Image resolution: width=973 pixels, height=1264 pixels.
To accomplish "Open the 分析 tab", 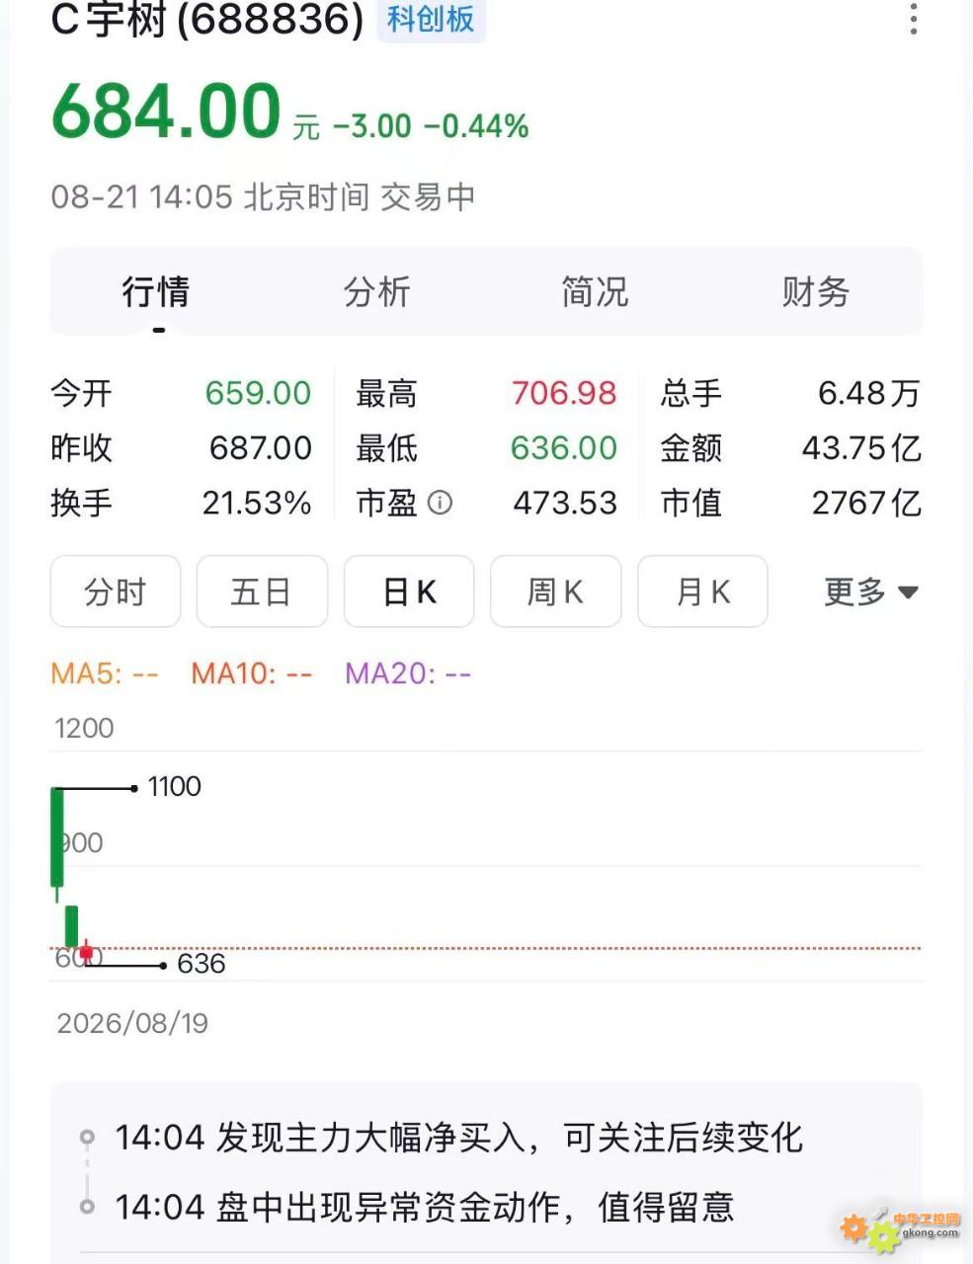I will click(376, 292).
